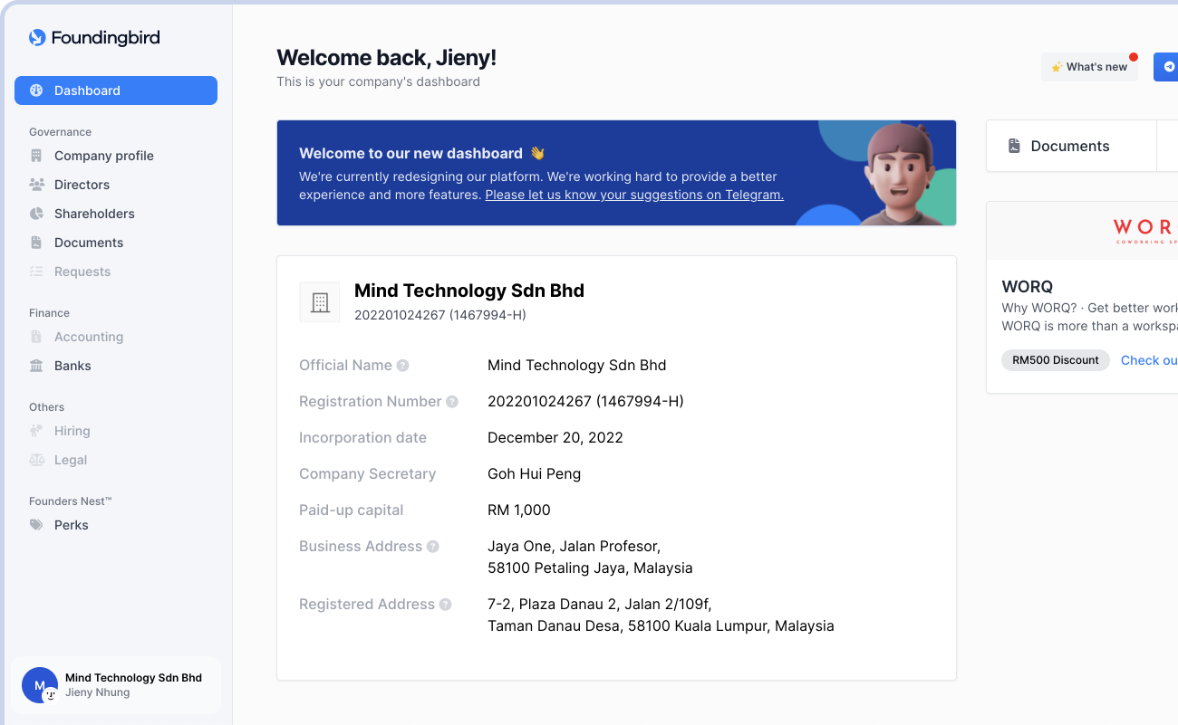The width and height of the screenshot is (1178, 725).
Task: Click the RM500 Discount badge
Action: [x=1055, y=360]
